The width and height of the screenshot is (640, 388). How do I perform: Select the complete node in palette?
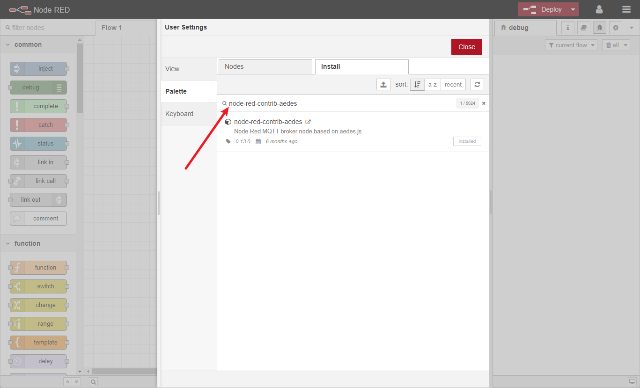click(38, 106)
